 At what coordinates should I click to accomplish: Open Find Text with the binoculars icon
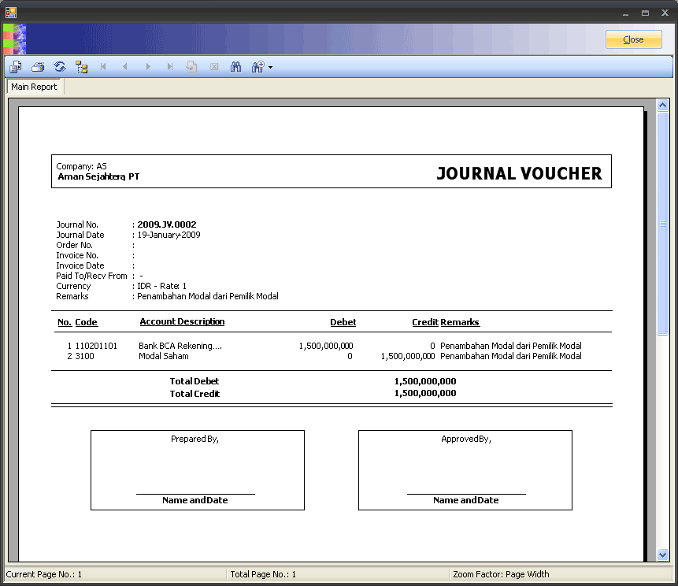tap(235, 68)
